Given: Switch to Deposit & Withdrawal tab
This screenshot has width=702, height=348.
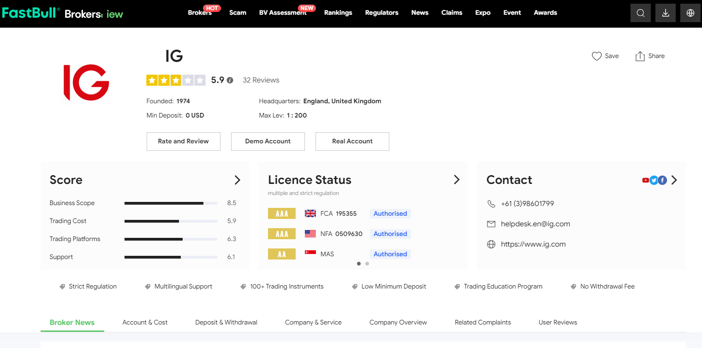Looking at the screenshot, I should pos(226,322).
